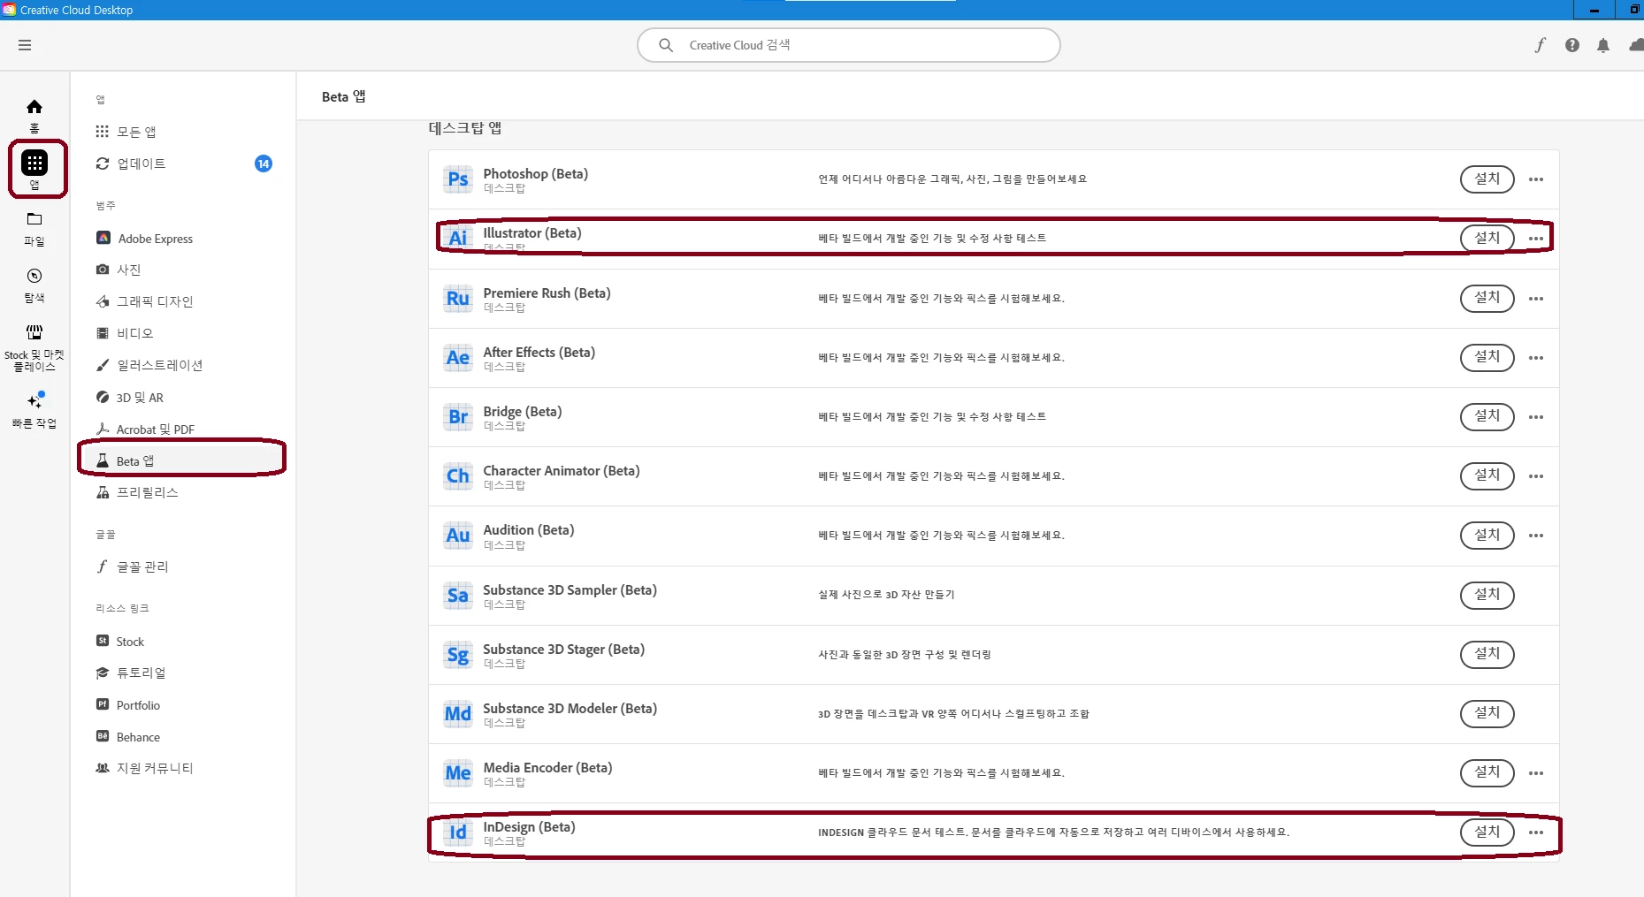Click the Audition (Beta) Au icon
1644x897 pixels.
click(x=458, y=536)
